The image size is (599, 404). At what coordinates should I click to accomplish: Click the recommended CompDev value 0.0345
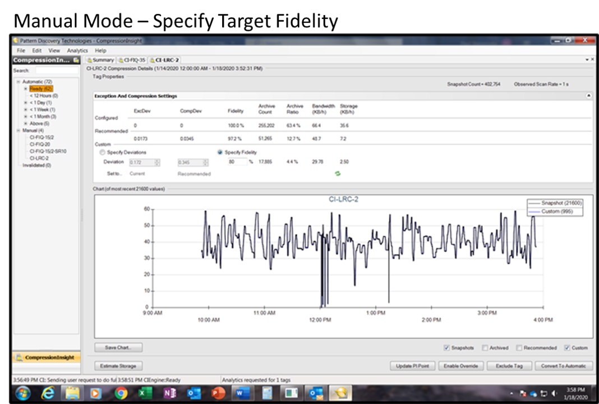187,139
